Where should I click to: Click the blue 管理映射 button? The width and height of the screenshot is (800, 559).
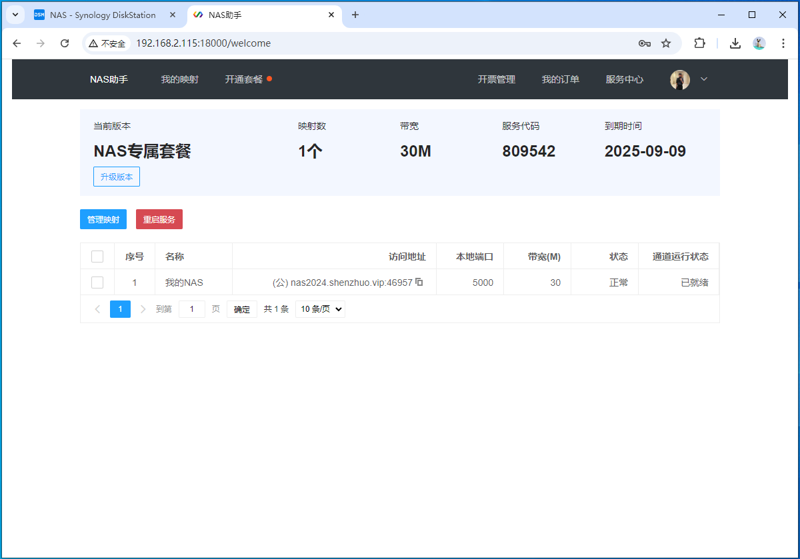tap(103, 219)
